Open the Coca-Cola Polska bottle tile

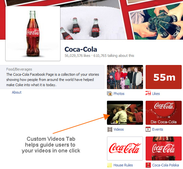coord(163,149)
